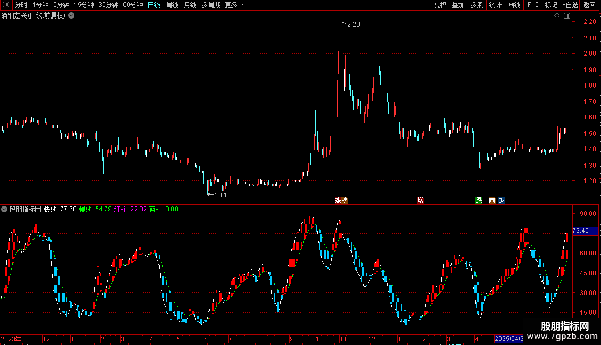Click 返回 to go back

coord(589,5)
